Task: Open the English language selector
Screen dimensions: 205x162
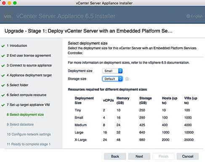Action: 194,16
